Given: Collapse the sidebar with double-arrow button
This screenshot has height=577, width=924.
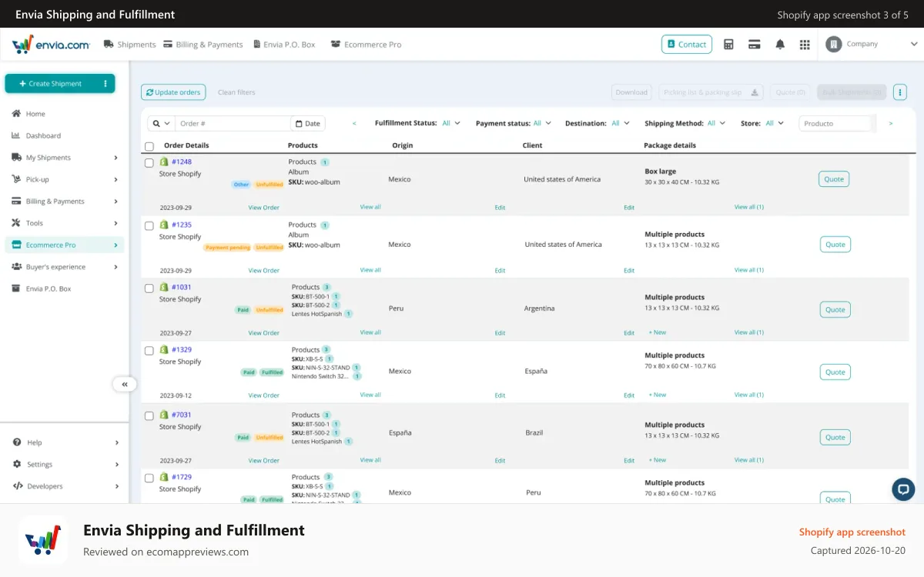Looking at the screenshot, I should tap(124, 384).
